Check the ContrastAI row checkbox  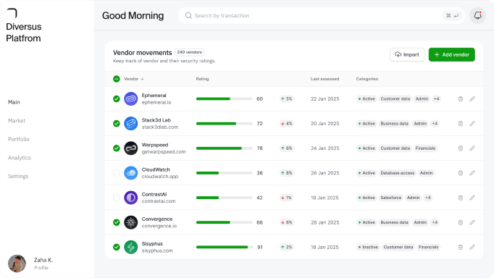116,198
